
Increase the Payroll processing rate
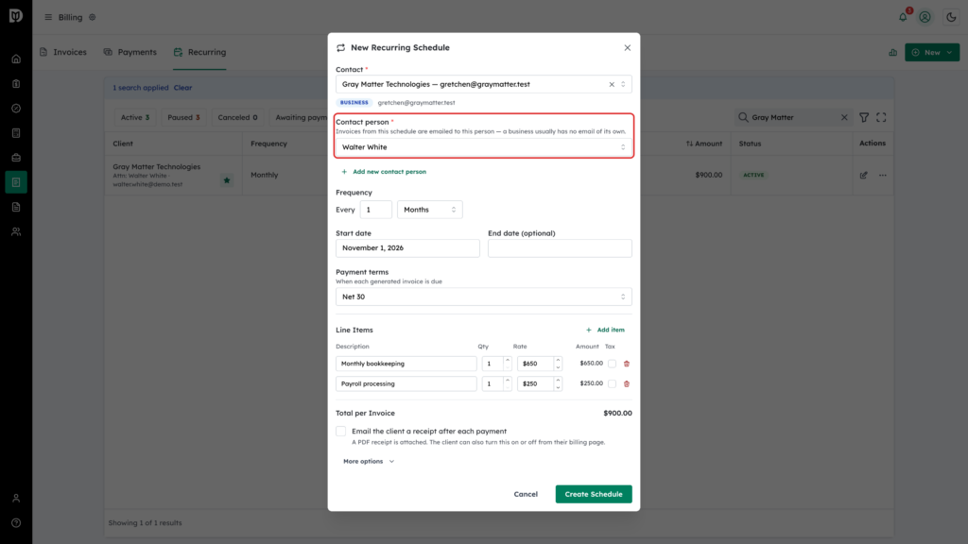[x=558, y=380]
